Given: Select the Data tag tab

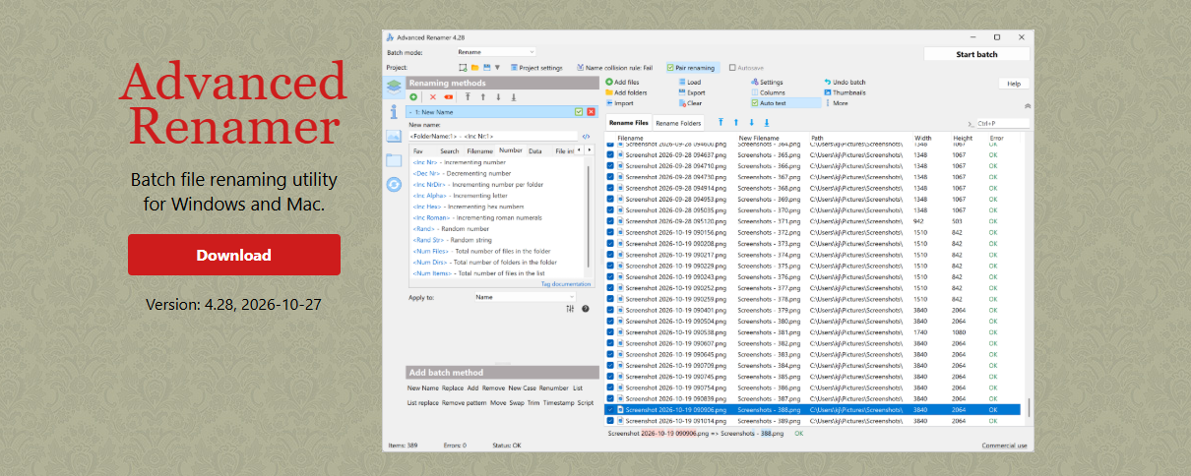Looking at the screenshot, I should coord(534,150).
